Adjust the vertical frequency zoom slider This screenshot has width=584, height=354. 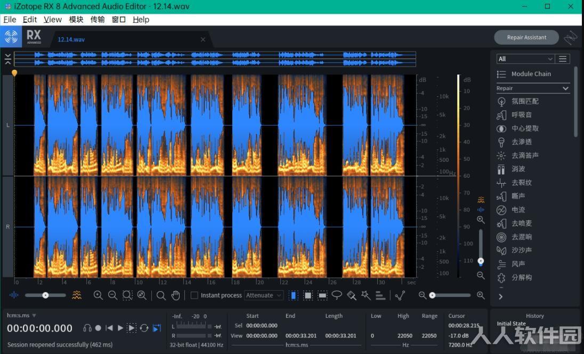tap(481, 247)
